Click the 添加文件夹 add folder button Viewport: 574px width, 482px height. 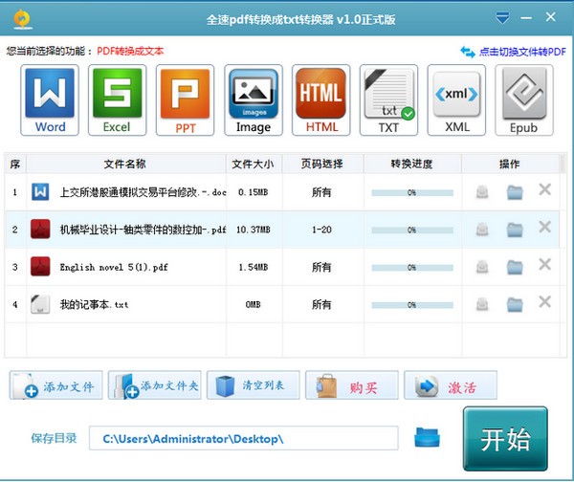154,386
